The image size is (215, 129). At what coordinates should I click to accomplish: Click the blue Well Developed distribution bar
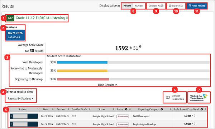[82, 63]
